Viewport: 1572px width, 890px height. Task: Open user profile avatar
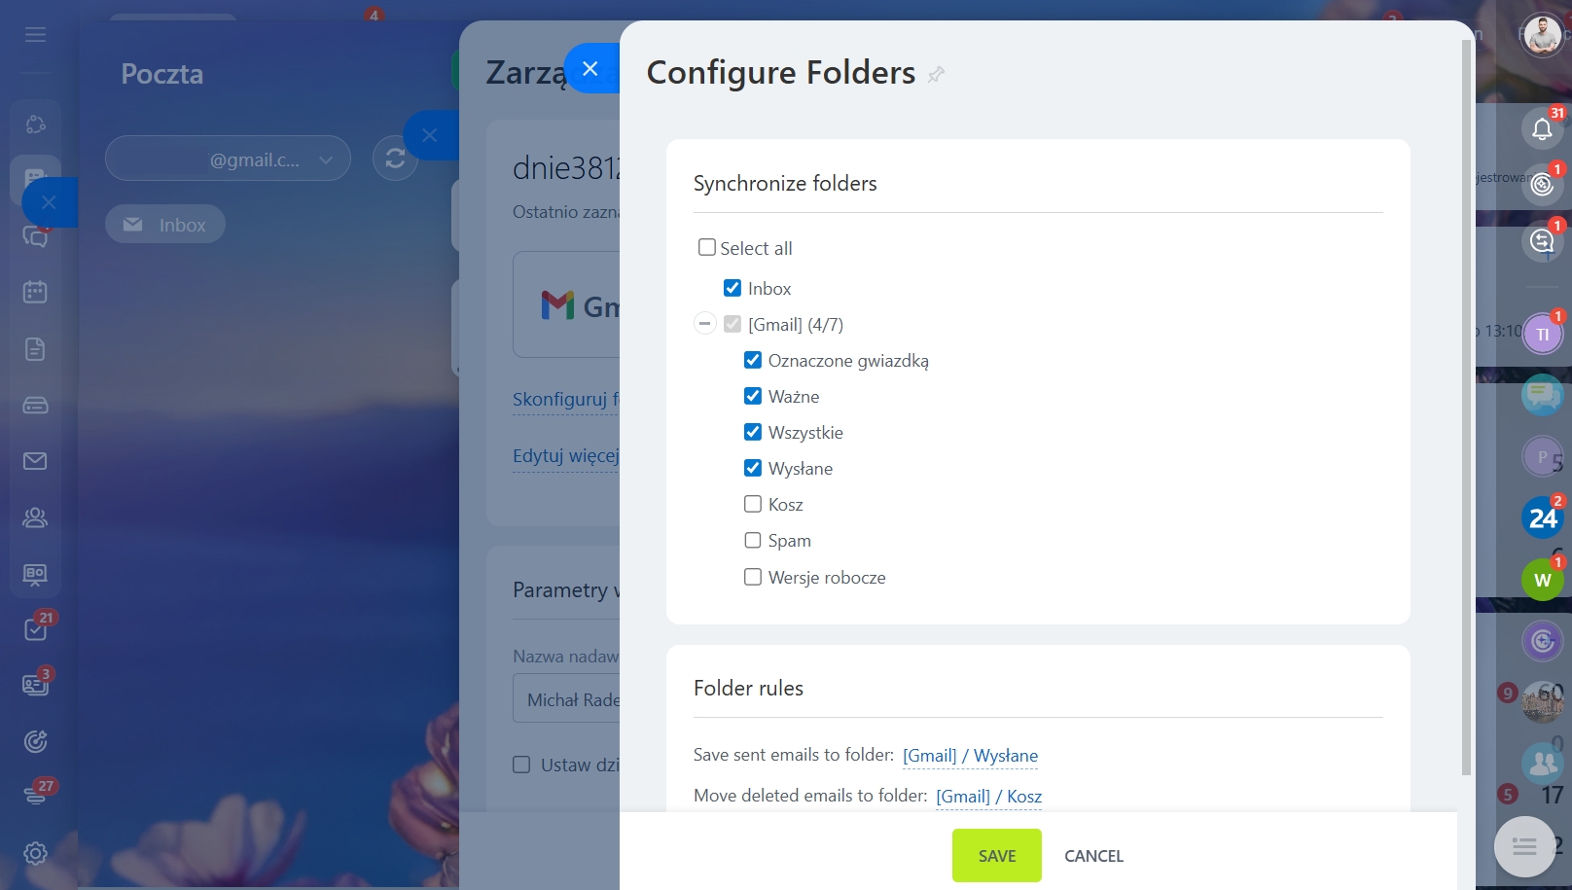(x=1542, y=36)
